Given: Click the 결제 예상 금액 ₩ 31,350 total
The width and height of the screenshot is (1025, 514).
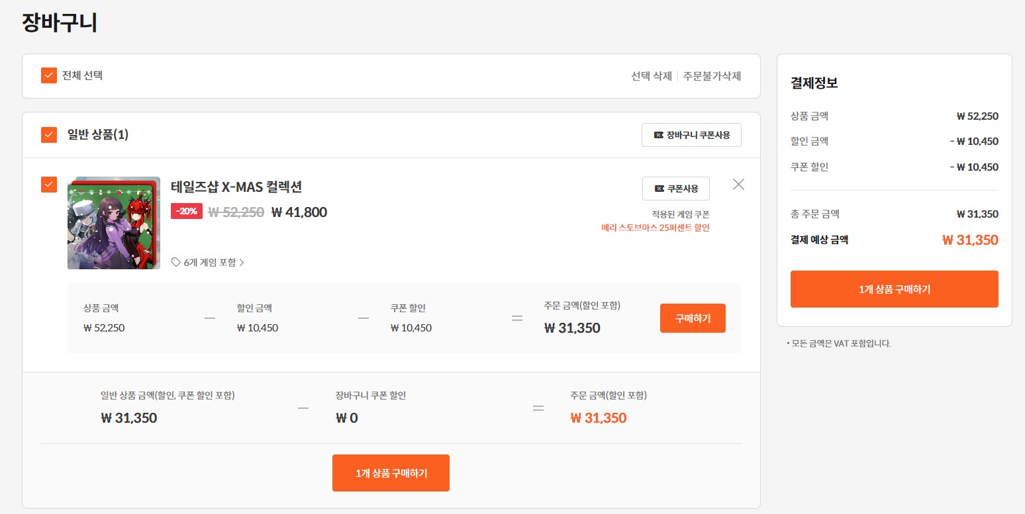Looking at the screenshot, I should click(969, 240).
